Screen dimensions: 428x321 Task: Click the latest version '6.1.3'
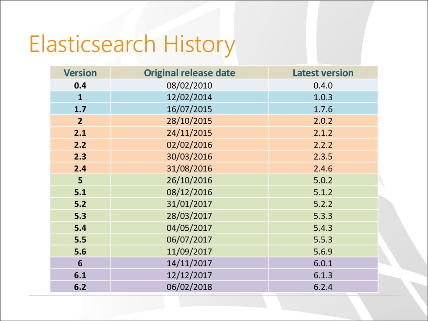[x=323, y=275]
